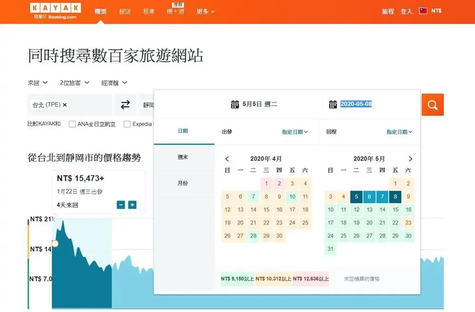Open the 更多 menu in the header

click(x=205, y=11)
